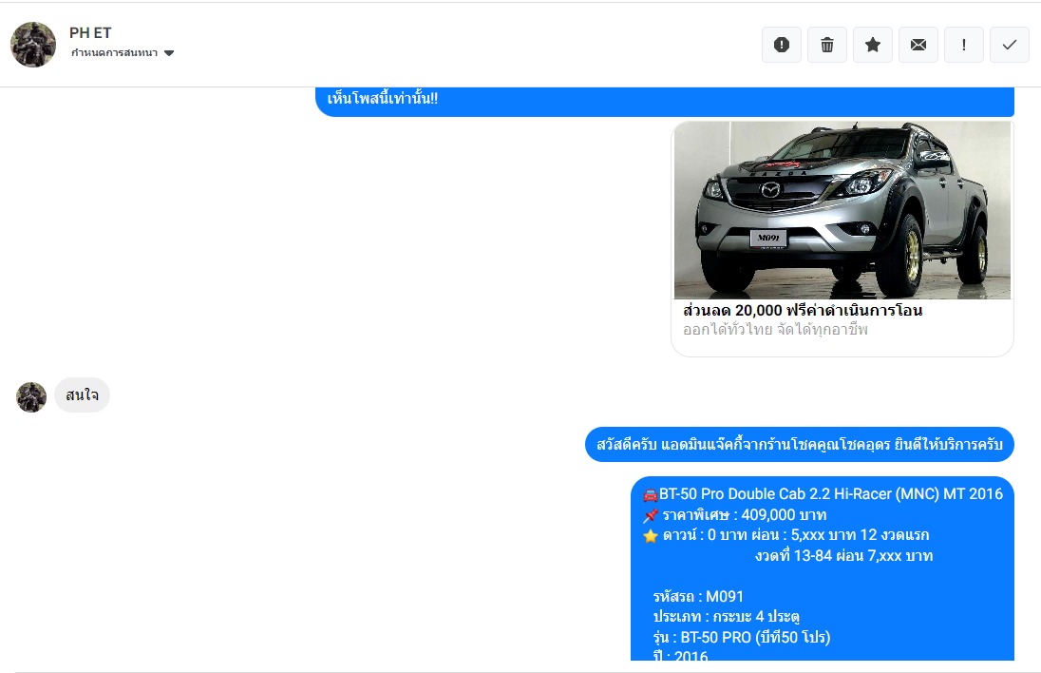Screen dimensions: 1041x673
Task: Delete conversation with trash icon
Action: (827, 45)
